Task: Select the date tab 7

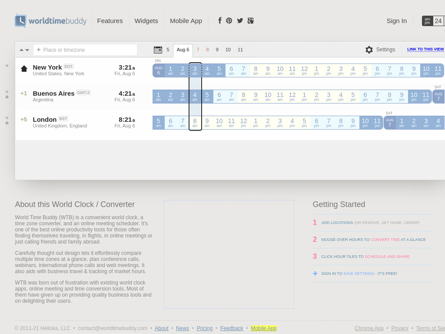Action: (198, 50)
